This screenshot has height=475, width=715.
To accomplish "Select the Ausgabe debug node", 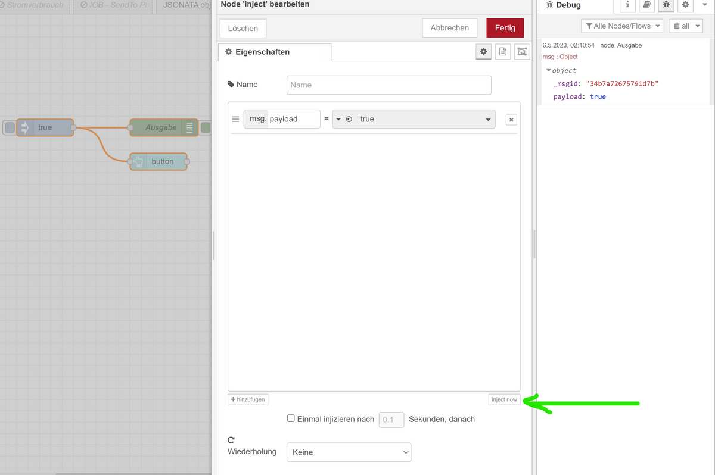I will point(163,127).
